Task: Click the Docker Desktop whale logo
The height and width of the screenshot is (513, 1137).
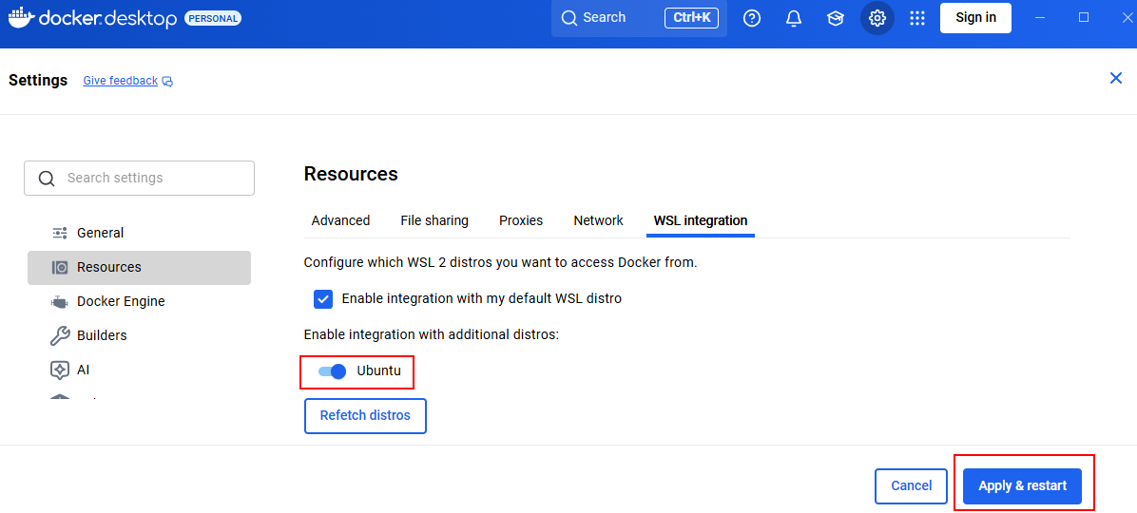Action: [x=20, y=16]
